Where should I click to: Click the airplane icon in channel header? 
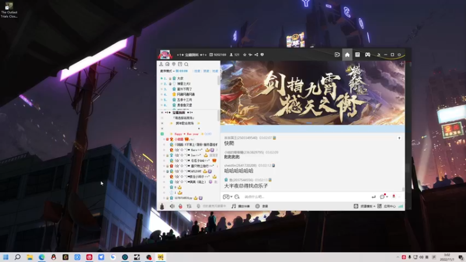point(250,55)
